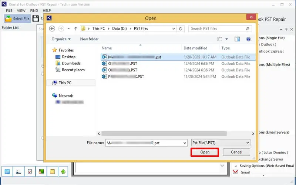Click the search magnifier icon

pos(247,28)
